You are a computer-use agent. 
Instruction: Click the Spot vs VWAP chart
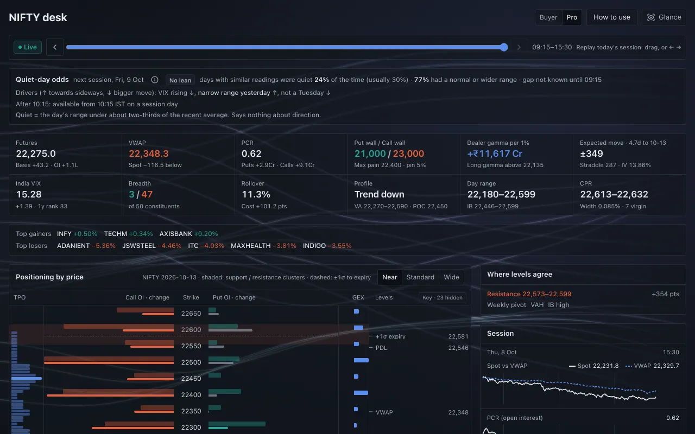(x=583, y=388)
